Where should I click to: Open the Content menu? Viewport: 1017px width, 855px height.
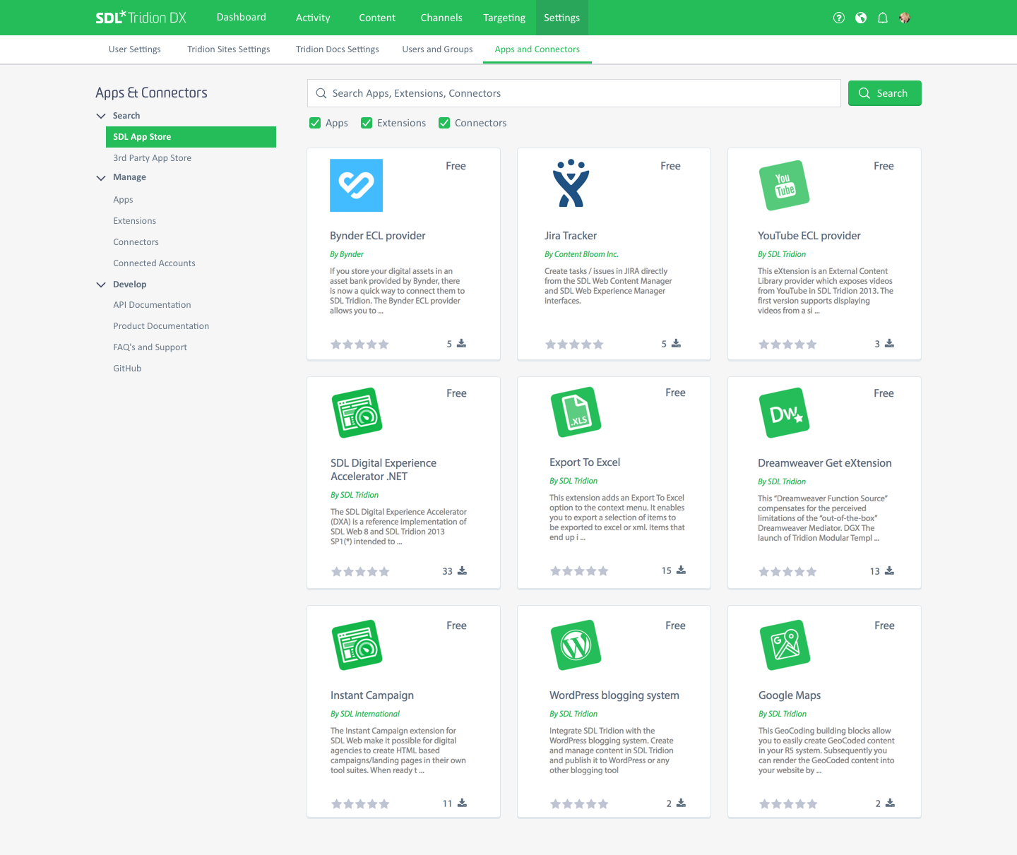coord(377,18)
